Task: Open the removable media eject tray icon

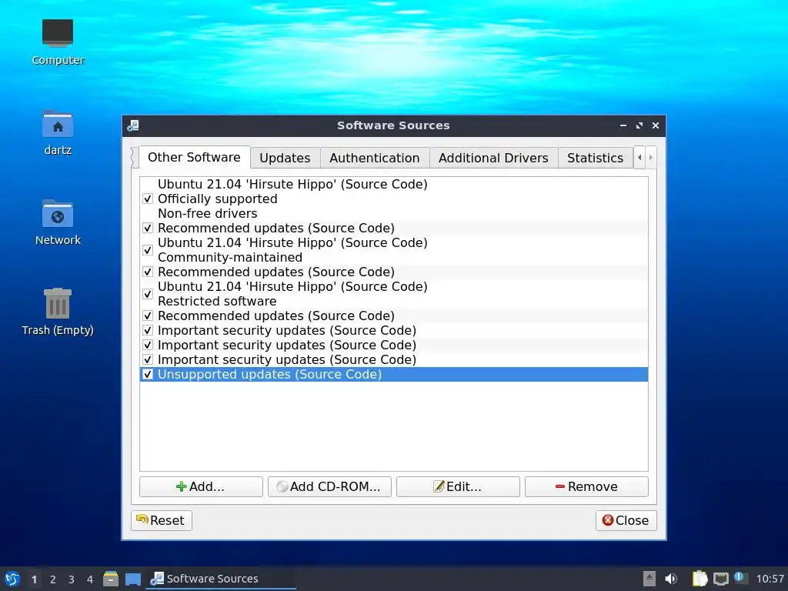Action: [649, 579]
